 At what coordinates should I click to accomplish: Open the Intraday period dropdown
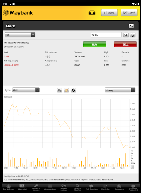120,90
